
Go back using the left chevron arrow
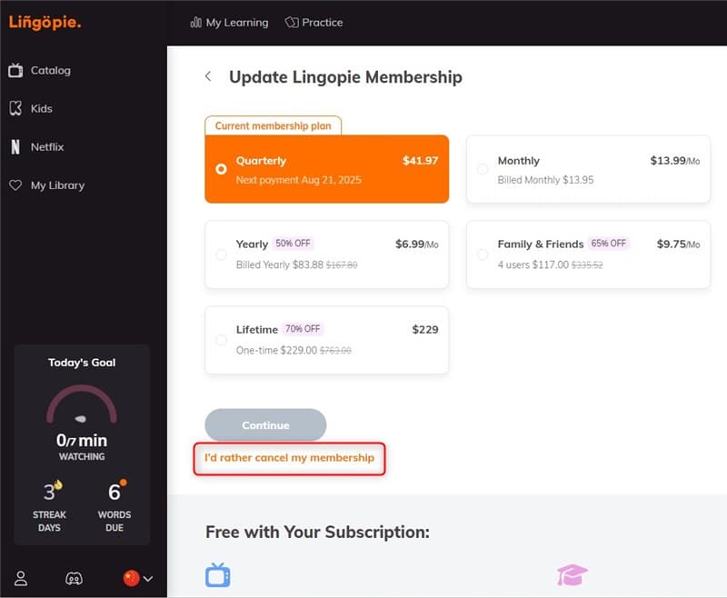click(x=208, y=76)
